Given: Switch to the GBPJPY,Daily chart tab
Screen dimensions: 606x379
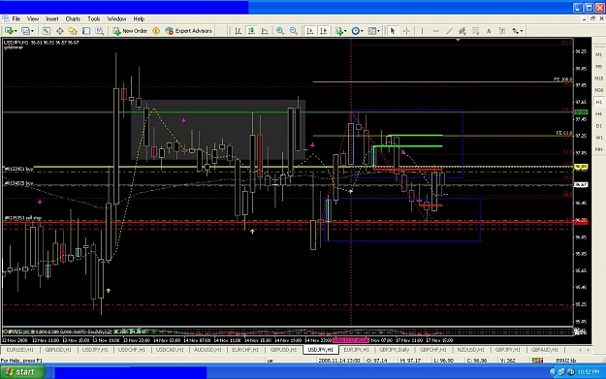Looking at the screenshot, I should point(394,350).
